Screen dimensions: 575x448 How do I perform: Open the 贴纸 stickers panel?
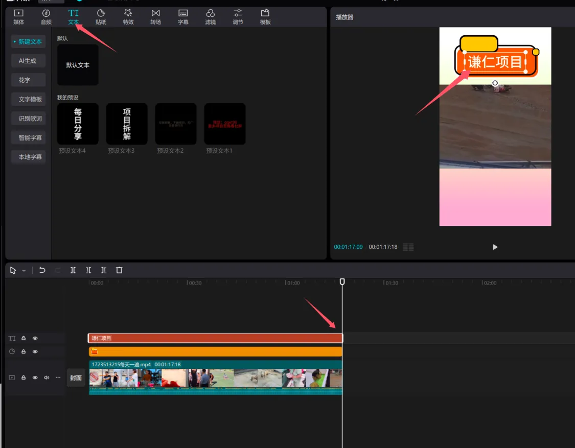(x=101, y=16)
